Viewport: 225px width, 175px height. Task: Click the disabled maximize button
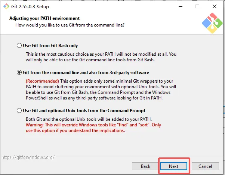tap(197, 6)
